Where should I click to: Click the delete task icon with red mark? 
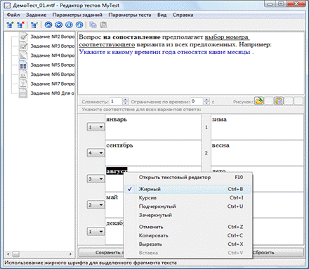(20, 25)
